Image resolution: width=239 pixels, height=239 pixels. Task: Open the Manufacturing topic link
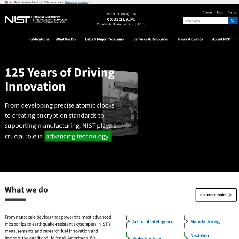pyautogui.click(x=205, y=222)
